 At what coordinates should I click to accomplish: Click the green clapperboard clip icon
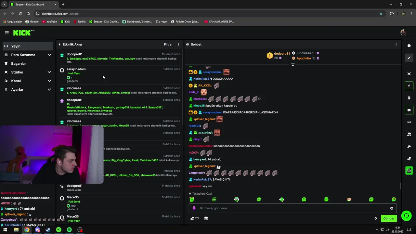pos(409,171)
